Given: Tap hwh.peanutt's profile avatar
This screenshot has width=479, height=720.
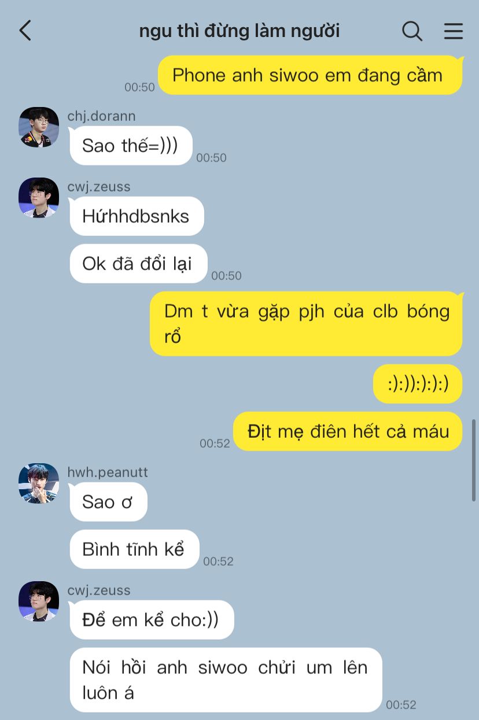Looking at the screenshot, I should (x=39, y=483).
